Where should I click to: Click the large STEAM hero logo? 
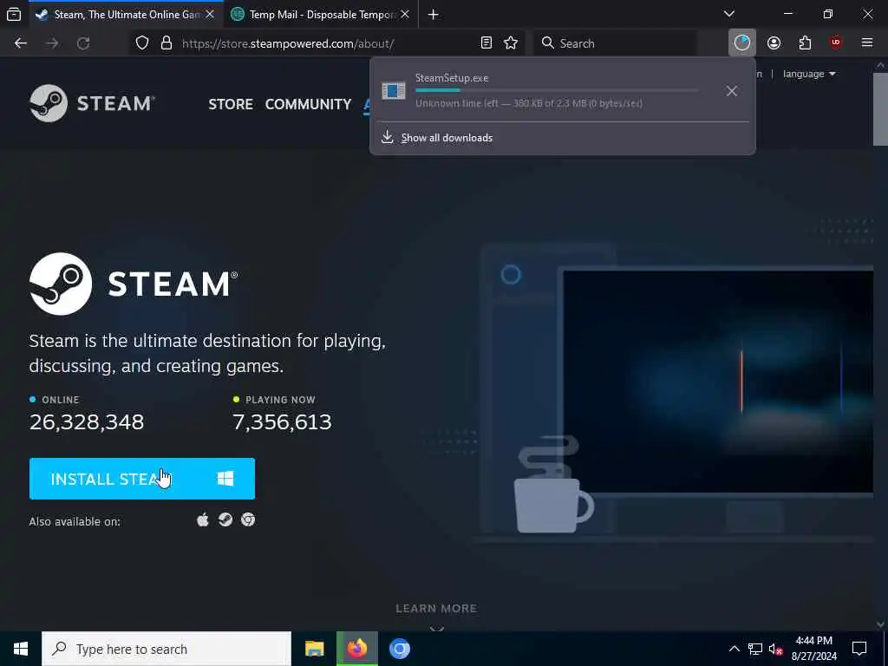coord(134,284)
